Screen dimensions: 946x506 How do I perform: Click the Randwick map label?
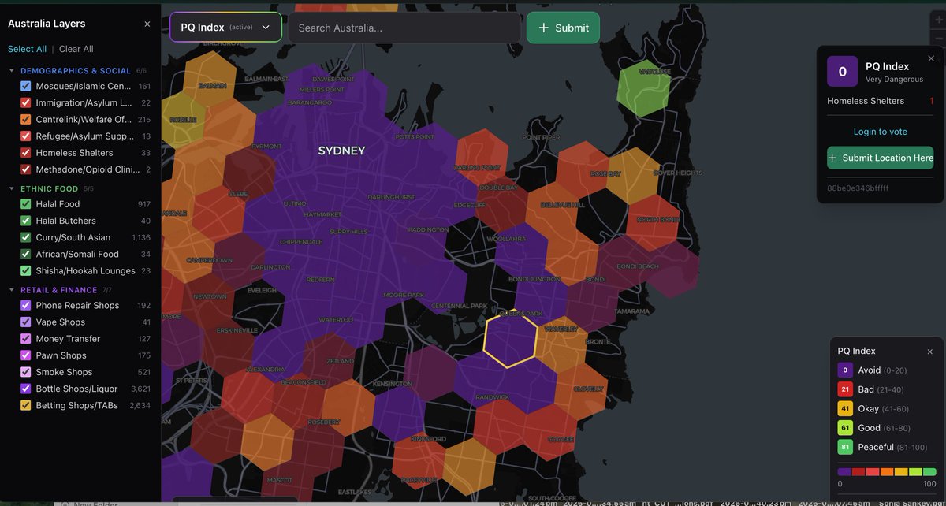493,397
